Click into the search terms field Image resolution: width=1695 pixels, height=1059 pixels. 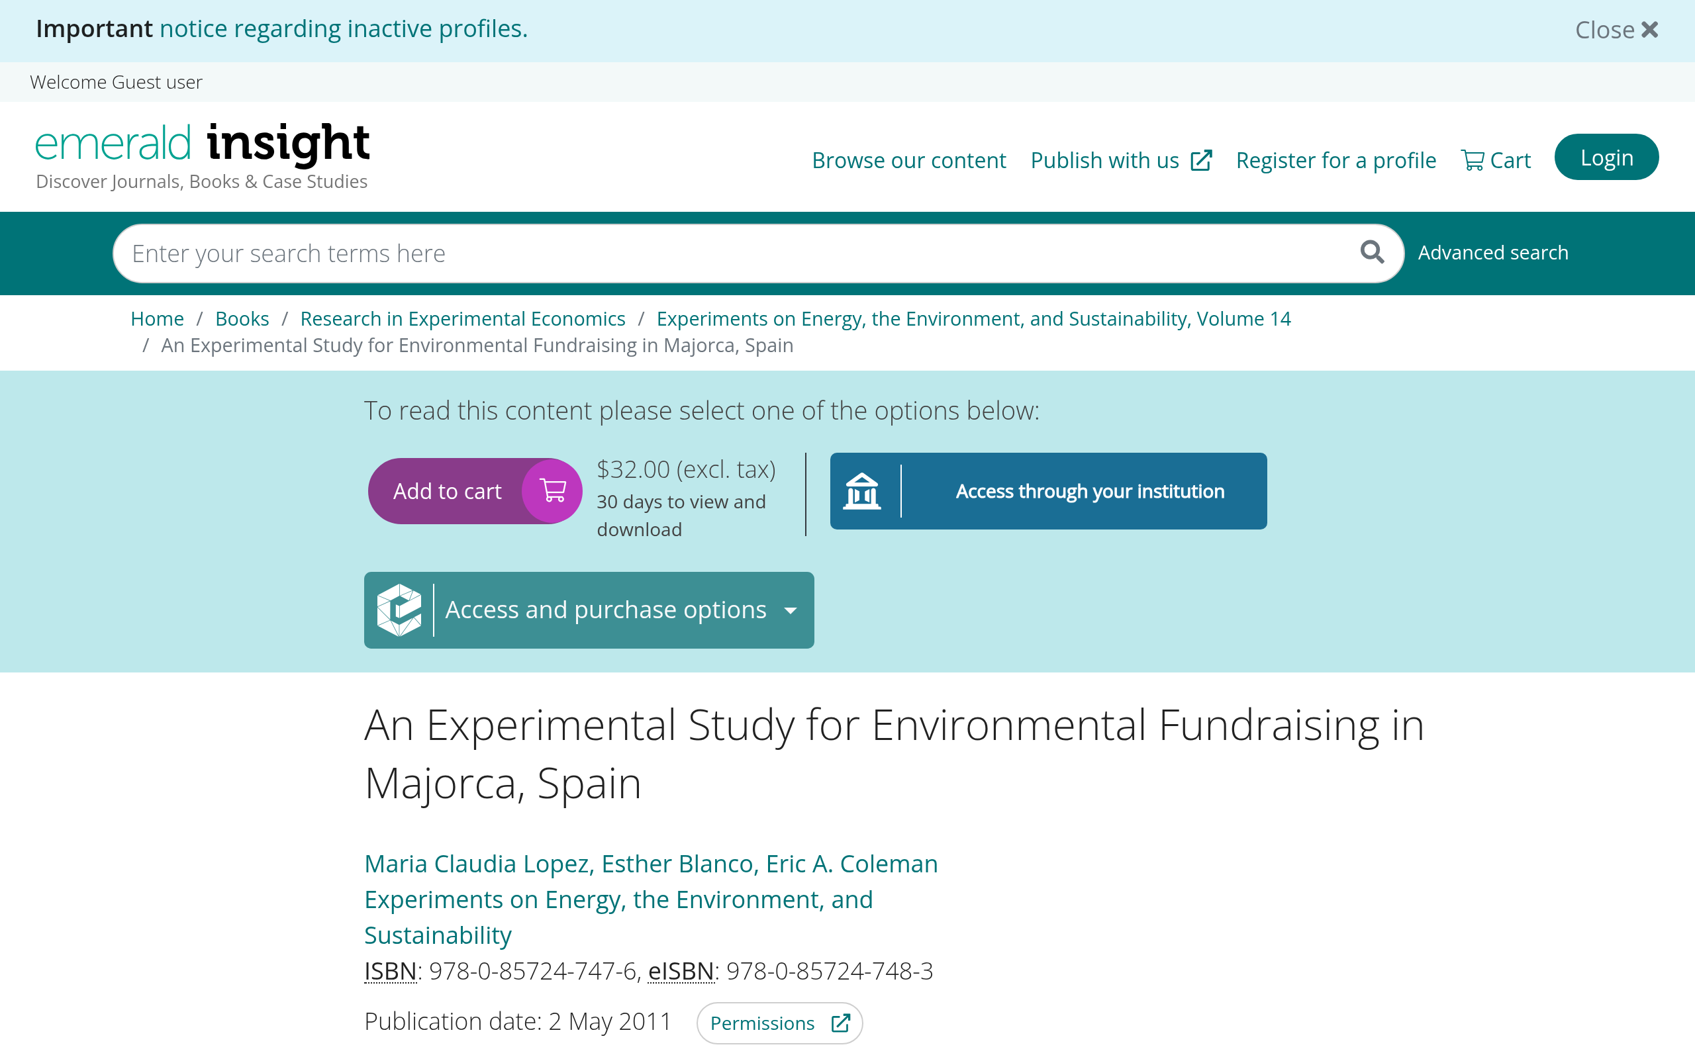tap(736, 253)
